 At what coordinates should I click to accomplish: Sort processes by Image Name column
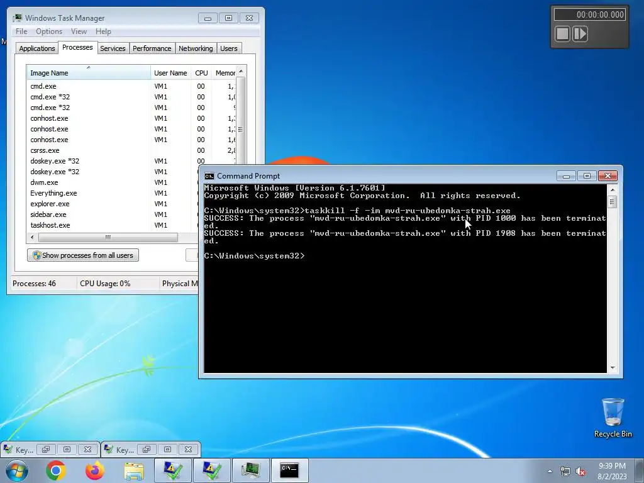coord(89,73)
